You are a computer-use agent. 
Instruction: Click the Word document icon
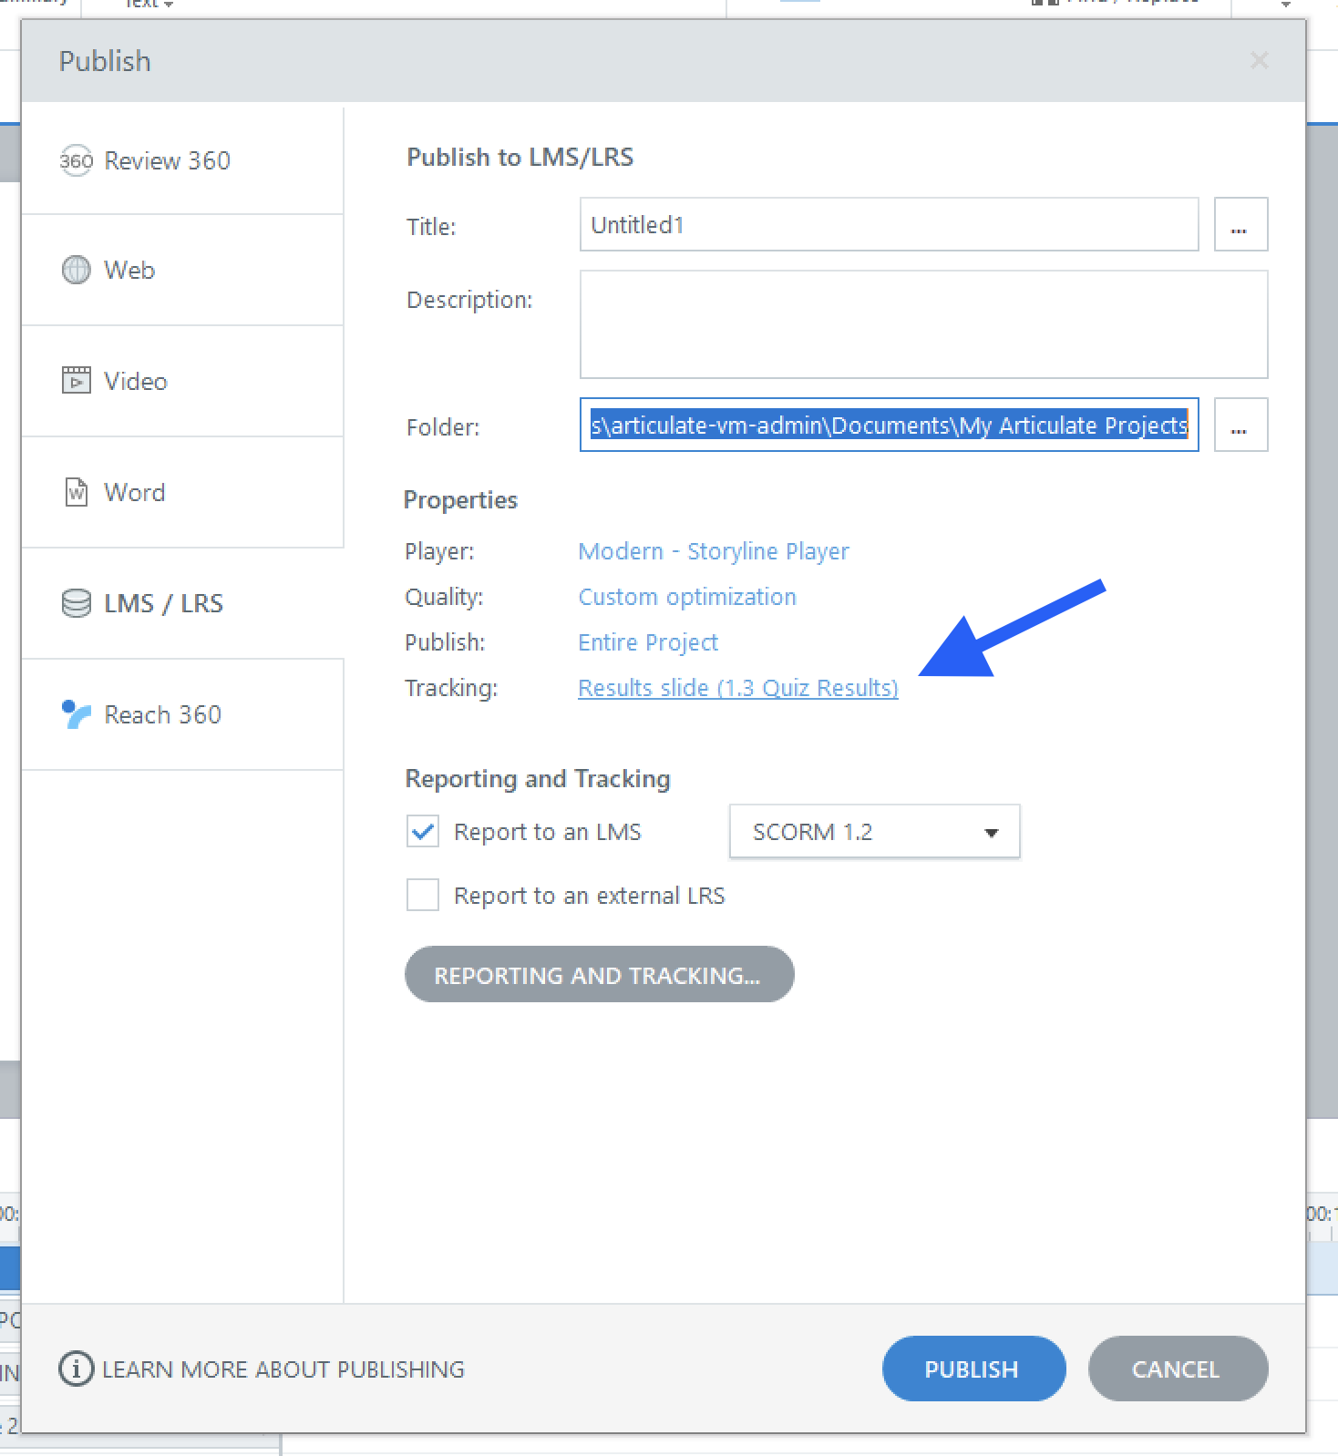pyautogui.click(x=77, y=492)
